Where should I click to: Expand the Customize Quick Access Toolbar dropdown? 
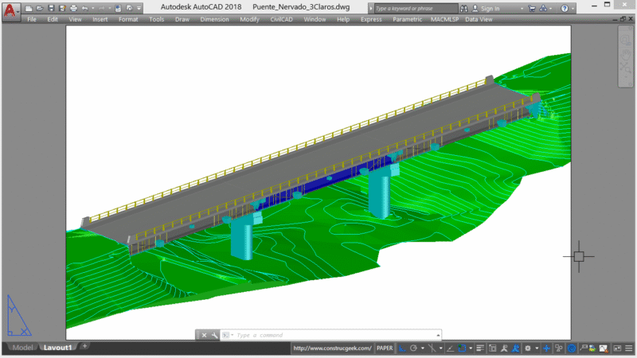[139, 8]
